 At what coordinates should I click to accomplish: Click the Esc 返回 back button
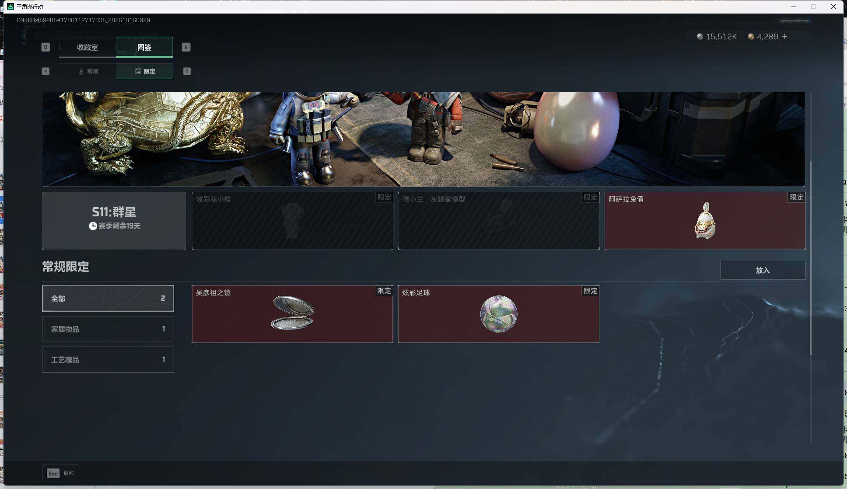(60, 473)
